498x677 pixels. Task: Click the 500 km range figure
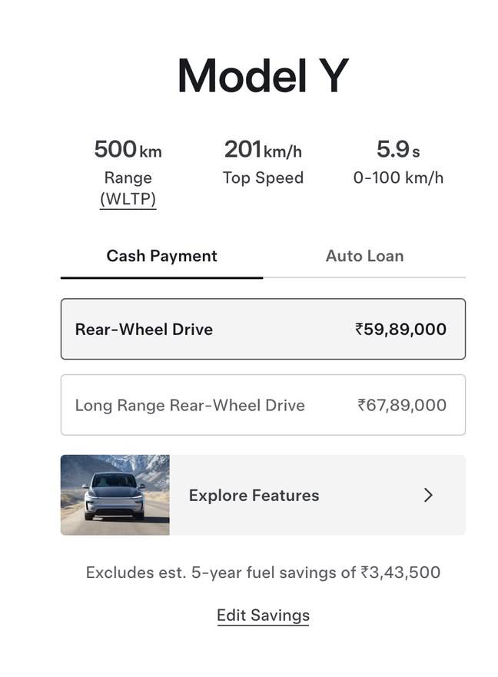click(x=128, y=149)
